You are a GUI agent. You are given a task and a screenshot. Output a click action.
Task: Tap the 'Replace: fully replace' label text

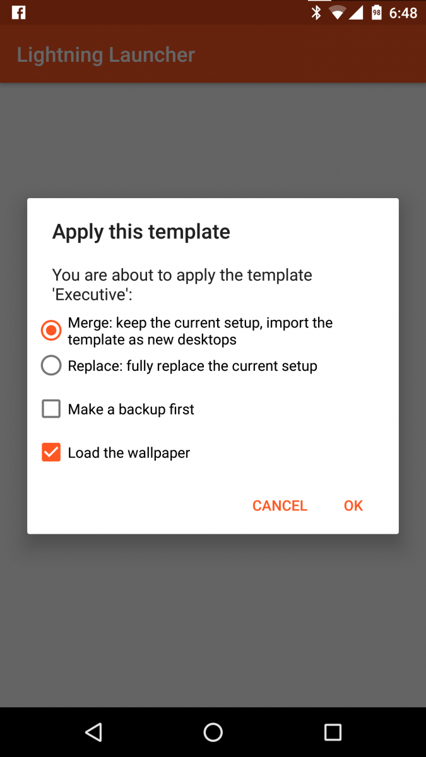192,366
